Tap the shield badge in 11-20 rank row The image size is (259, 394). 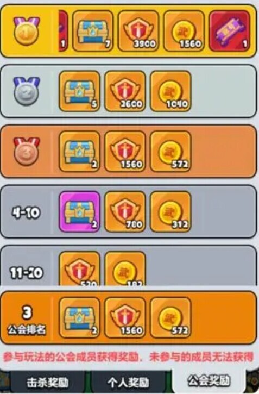[80, 268]
